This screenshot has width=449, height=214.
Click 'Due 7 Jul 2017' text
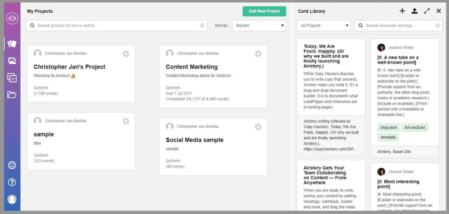click(179, 93)
